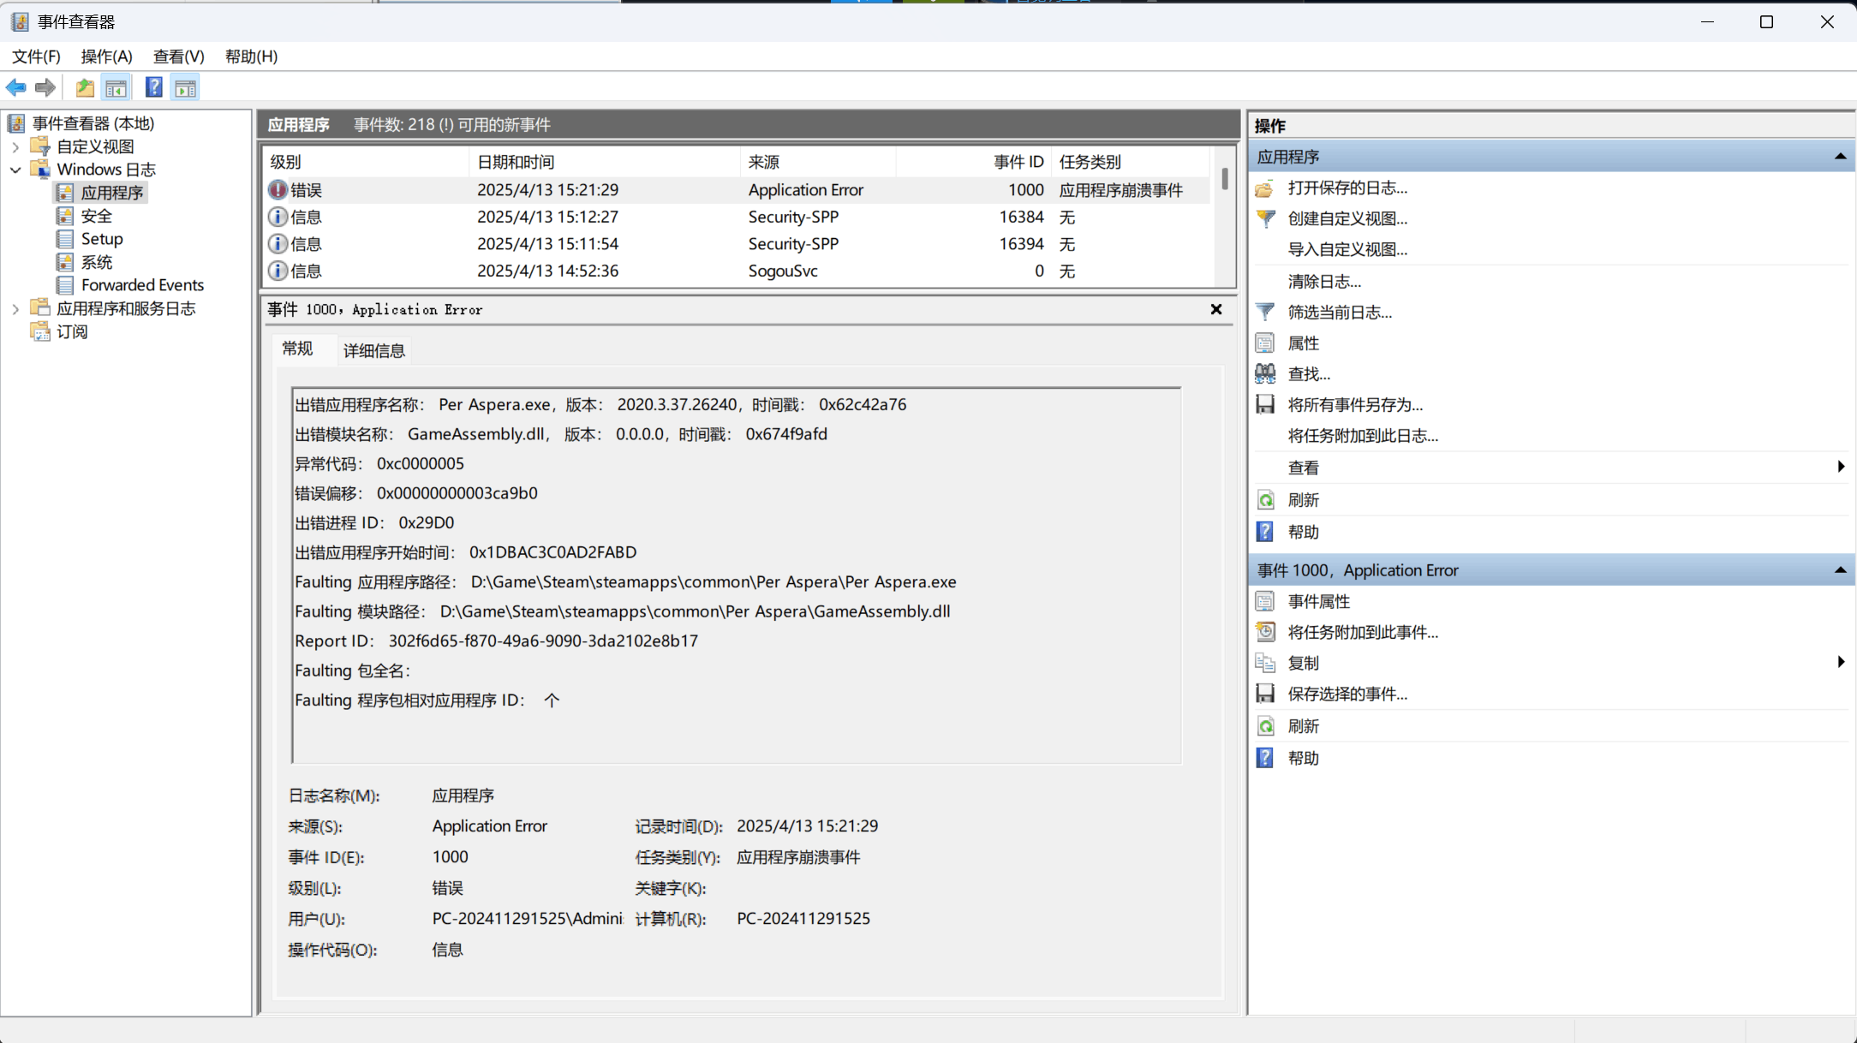Click the up-one-level folder toolbar icon
The width and height of the screenshot is (1857, 1043).
(84, 87)
